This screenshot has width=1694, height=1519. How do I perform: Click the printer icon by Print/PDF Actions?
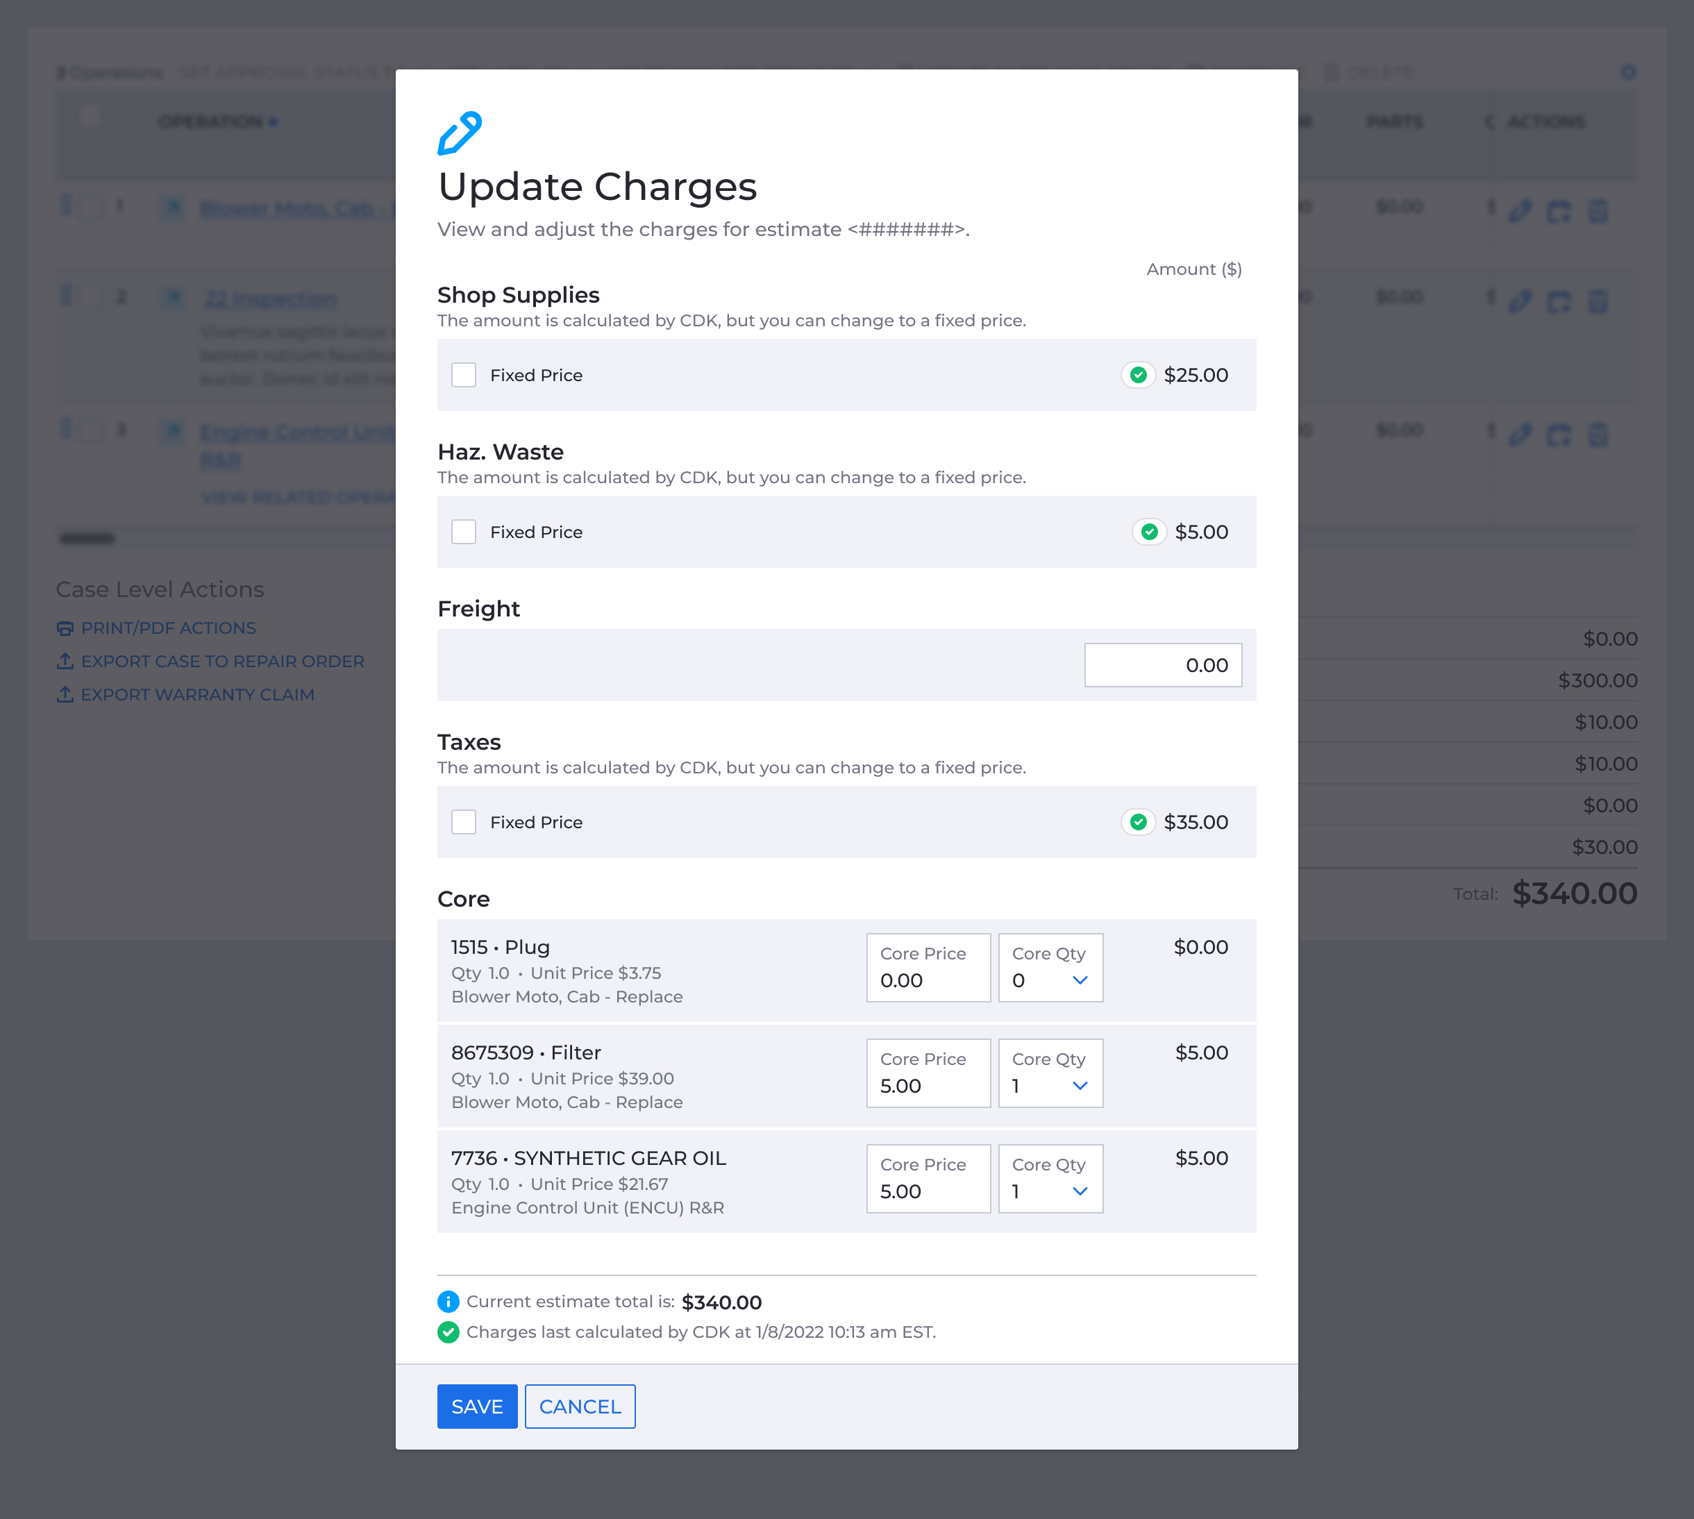pyautogui.click(x=65, y=628)
